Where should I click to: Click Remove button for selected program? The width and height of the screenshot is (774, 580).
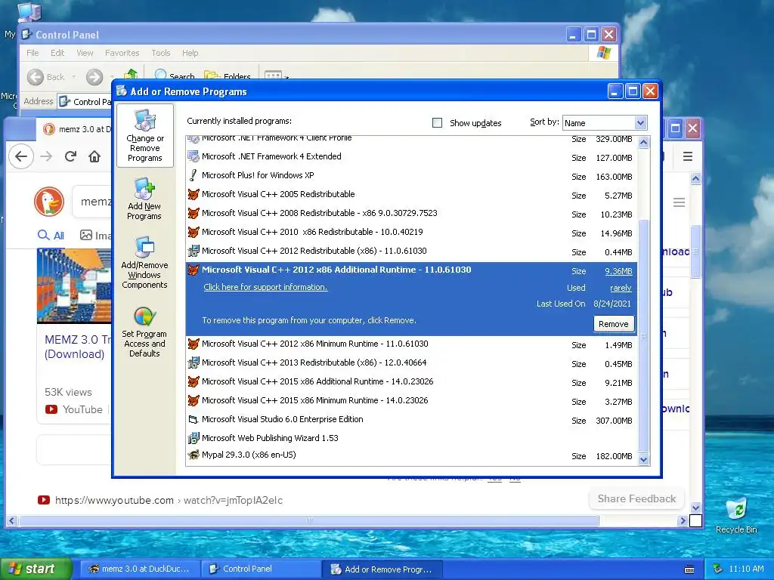614,324
